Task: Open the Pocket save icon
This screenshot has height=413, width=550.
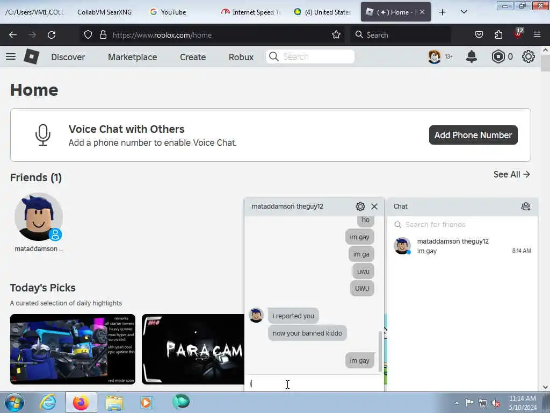Action: [479, 35]
